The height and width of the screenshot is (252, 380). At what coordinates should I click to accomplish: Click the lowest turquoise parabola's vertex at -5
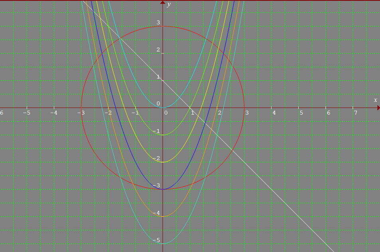coord(163,244)
